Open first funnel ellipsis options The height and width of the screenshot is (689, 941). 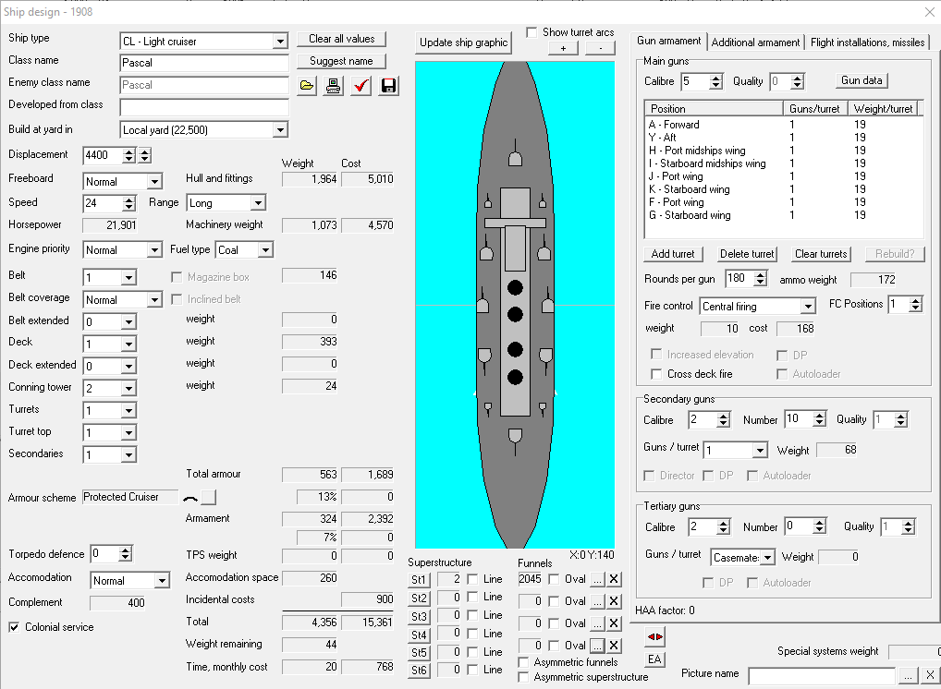pos(597,579)
